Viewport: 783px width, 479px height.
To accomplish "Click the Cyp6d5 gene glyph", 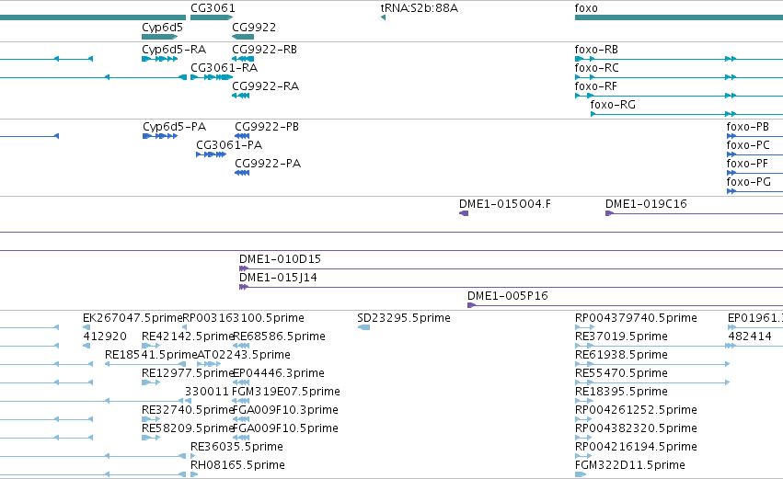I will click(x=160, y=37).
